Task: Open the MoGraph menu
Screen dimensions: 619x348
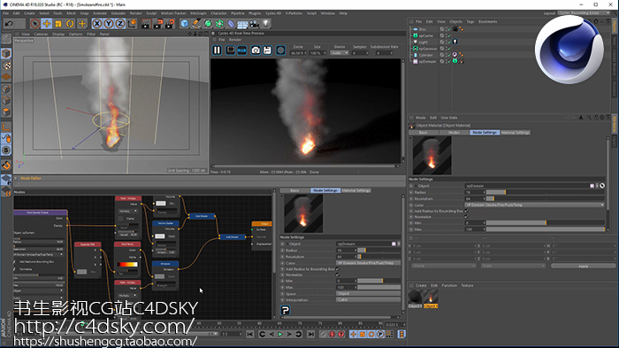Action: pos(198,13)
